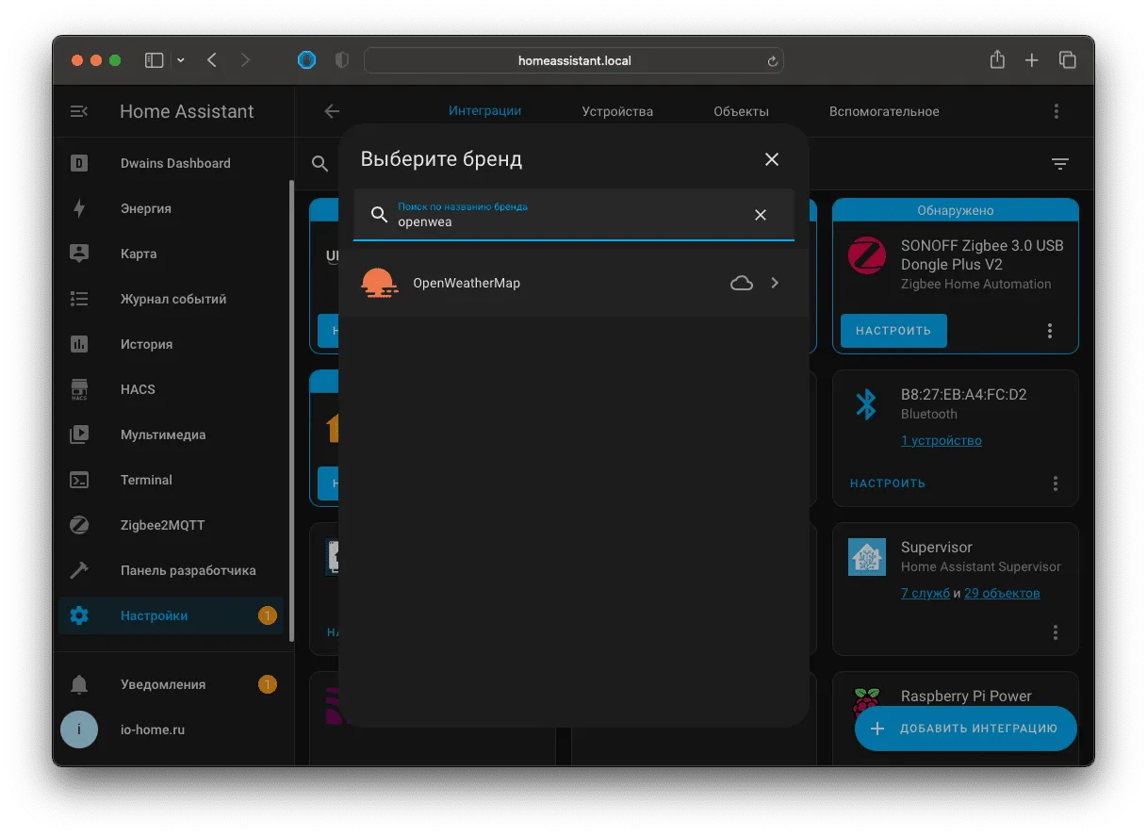Close the Выберите бренд dialog
The image size is (1147, 836).
point(772,159)
